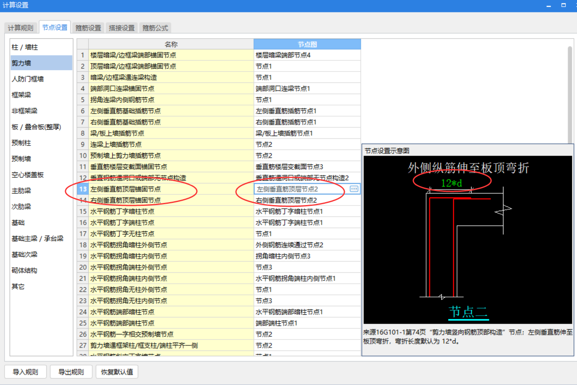Select row 楼层暗梁/边框梁端部锚固节点
This screenshot has height=385, width=577.
click(171, 55)
